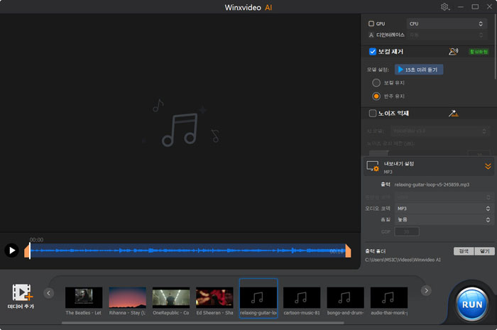Enable the GPU checkbox

click(x=371, y=23)
